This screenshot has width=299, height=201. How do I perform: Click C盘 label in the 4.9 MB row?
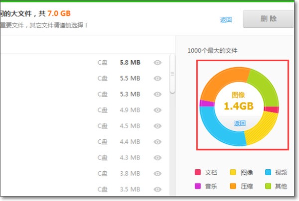pyautogui.click(x=103, y=110)
